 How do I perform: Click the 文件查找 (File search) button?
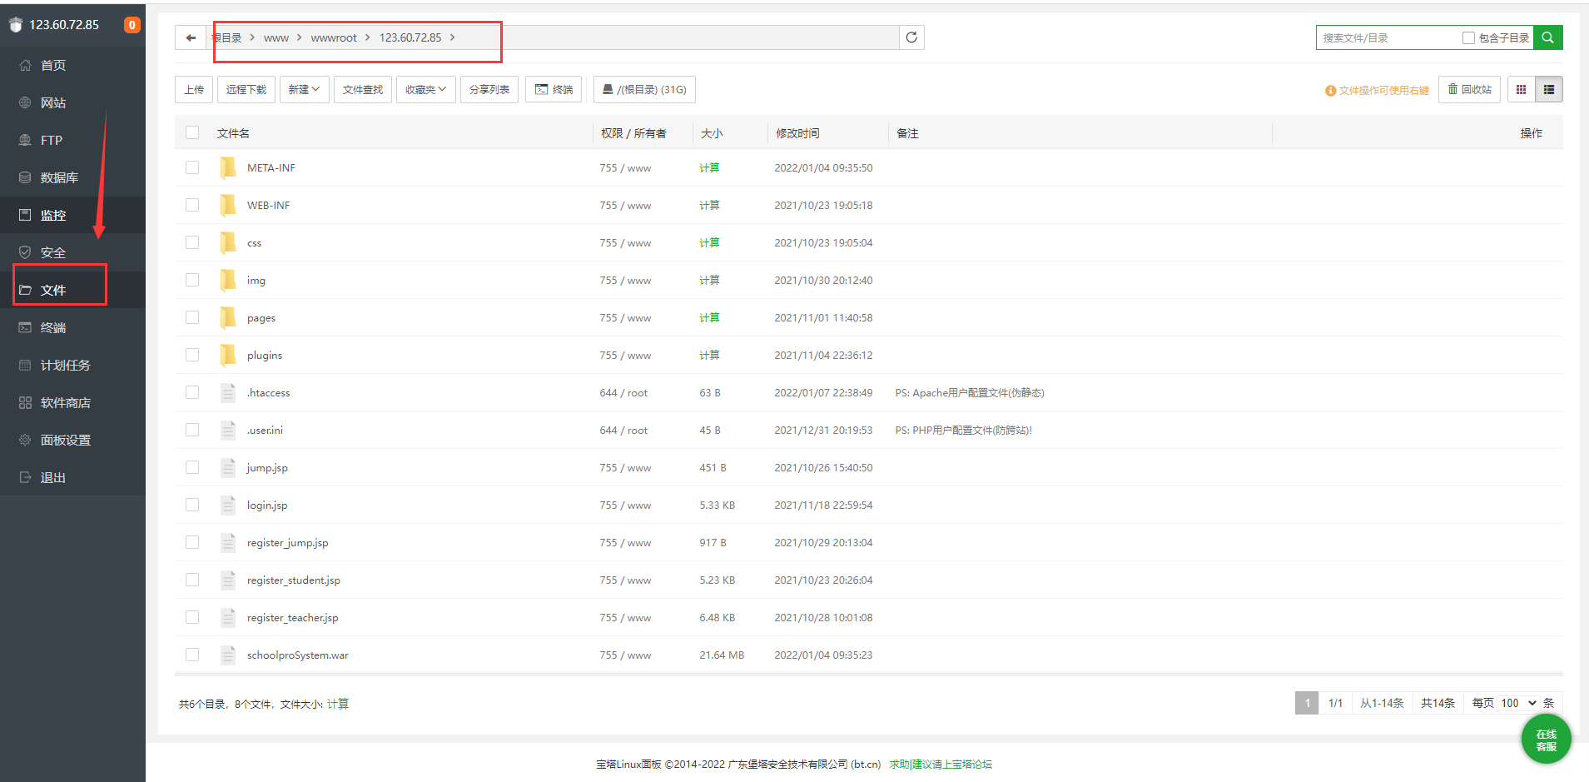363,89
